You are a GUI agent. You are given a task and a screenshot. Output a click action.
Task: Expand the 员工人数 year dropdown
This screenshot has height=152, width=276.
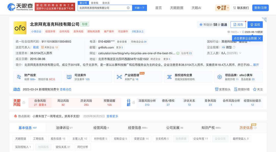[x=240, y=53]
